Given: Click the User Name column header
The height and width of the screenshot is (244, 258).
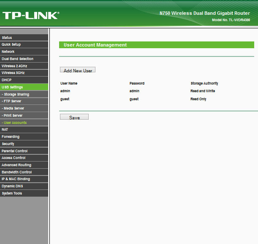Looking at the screenshot, I should point(69,83).
